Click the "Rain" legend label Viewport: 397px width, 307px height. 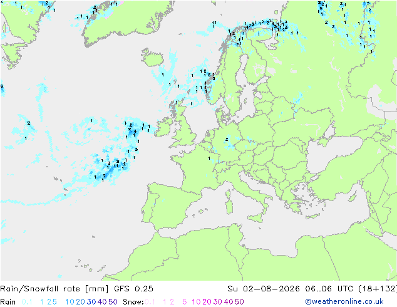(x=8, y=302)
